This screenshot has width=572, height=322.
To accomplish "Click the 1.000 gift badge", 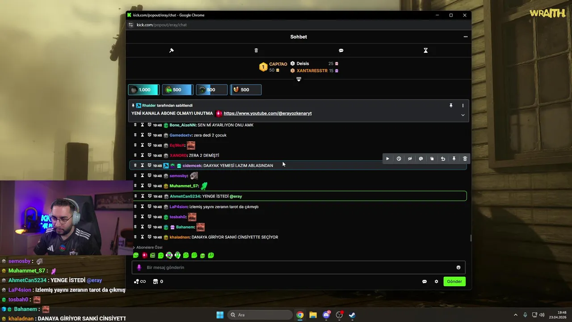I will click(143, 90).
